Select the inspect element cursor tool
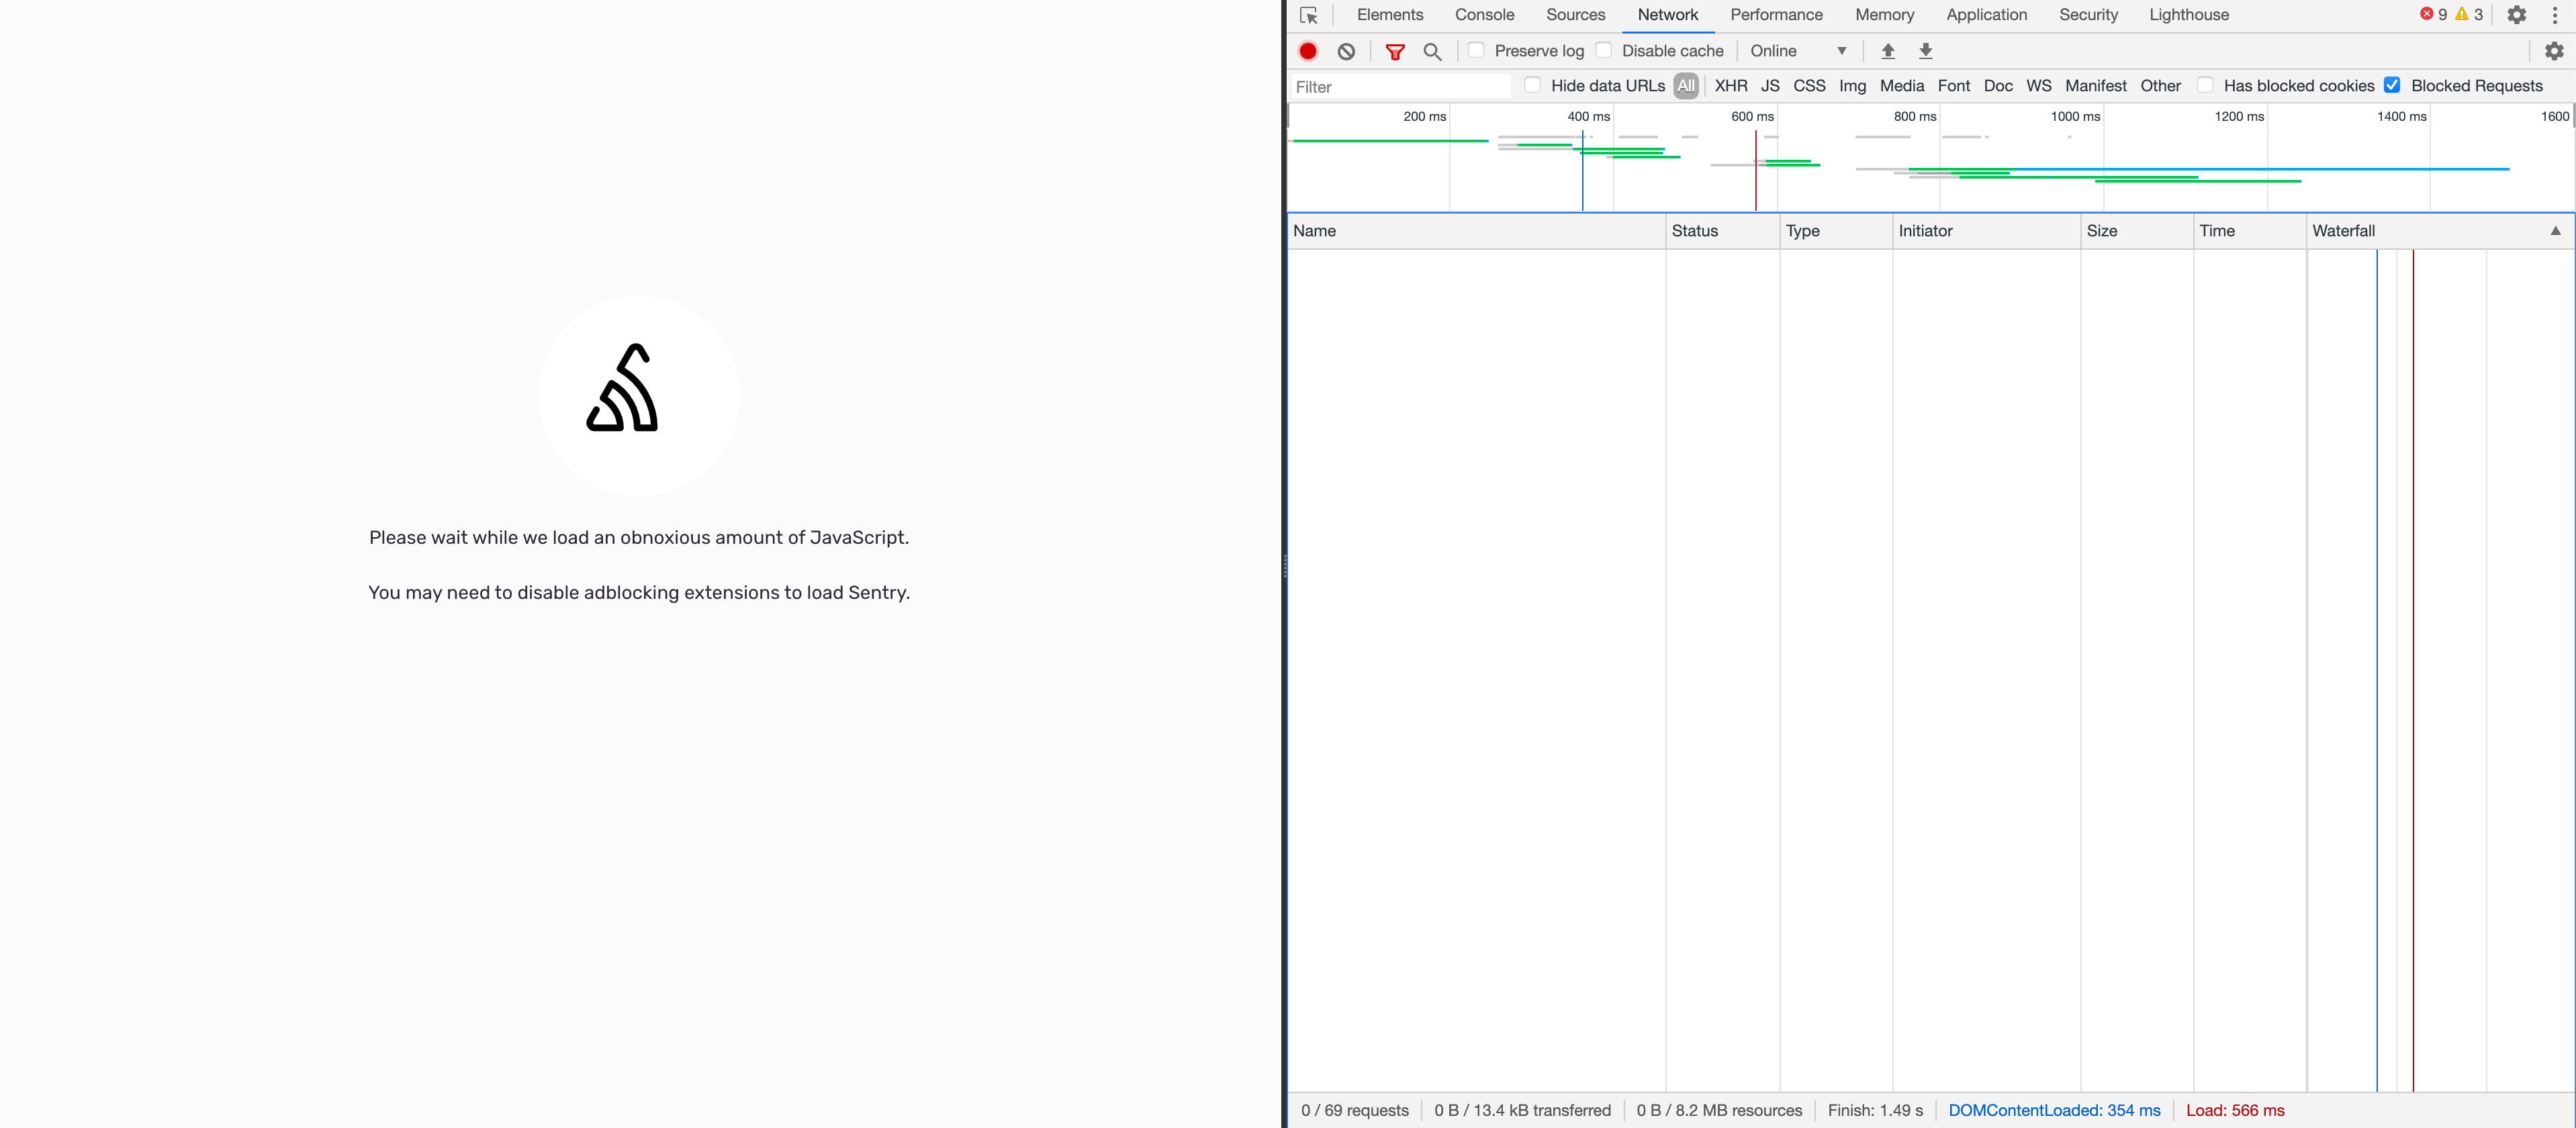The image size is (2576, 1128). [x=1309, y=15]
